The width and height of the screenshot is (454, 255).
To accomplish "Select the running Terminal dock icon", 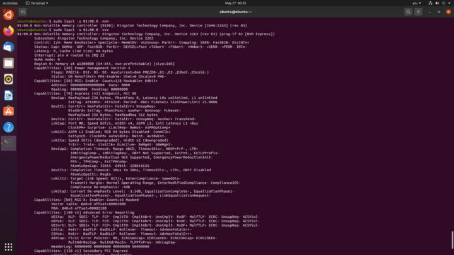I will coord(8,143).
